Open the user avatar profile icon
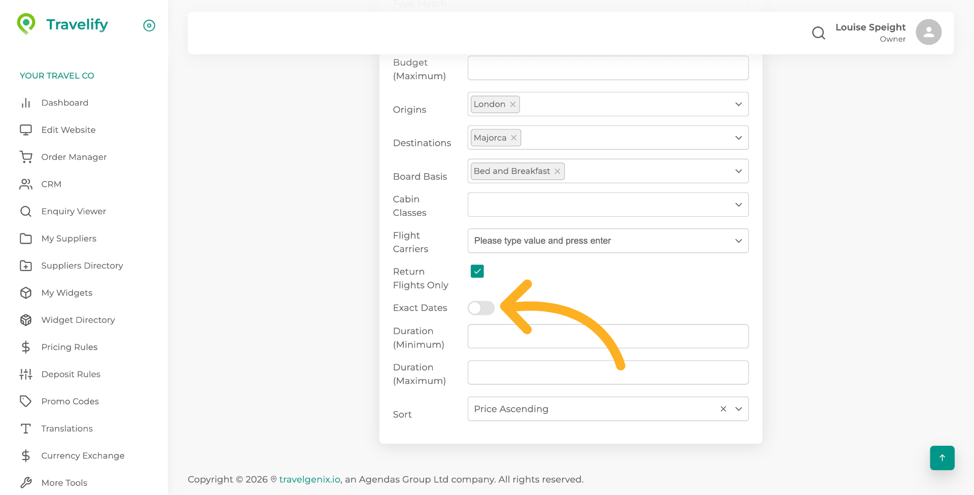 point(928,32)
